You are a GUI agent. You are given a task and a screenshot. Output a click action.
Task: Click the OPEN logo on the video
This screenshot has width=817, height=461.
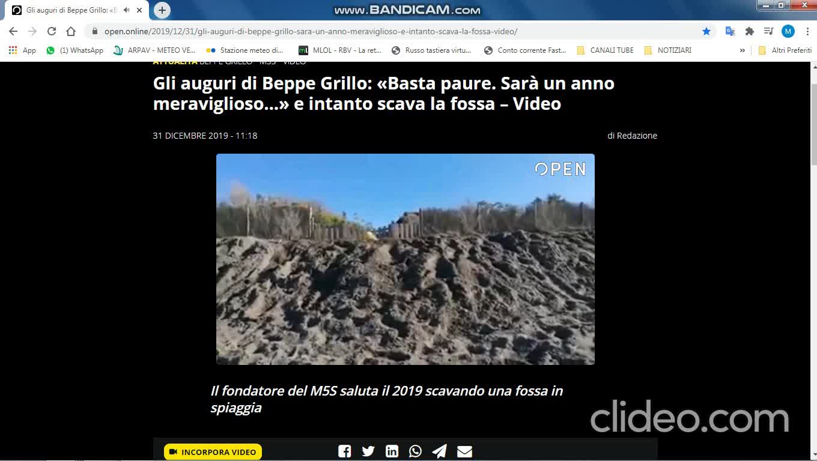(x=560, y=169)
